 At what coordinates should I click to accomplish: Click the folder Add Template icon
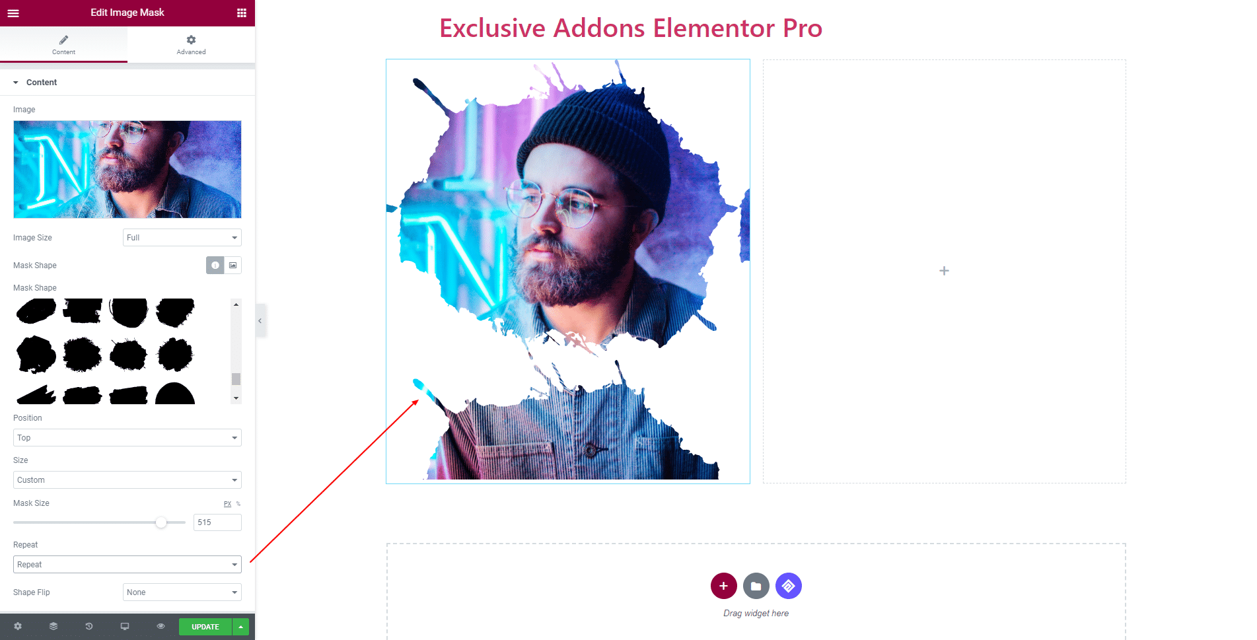756,586
